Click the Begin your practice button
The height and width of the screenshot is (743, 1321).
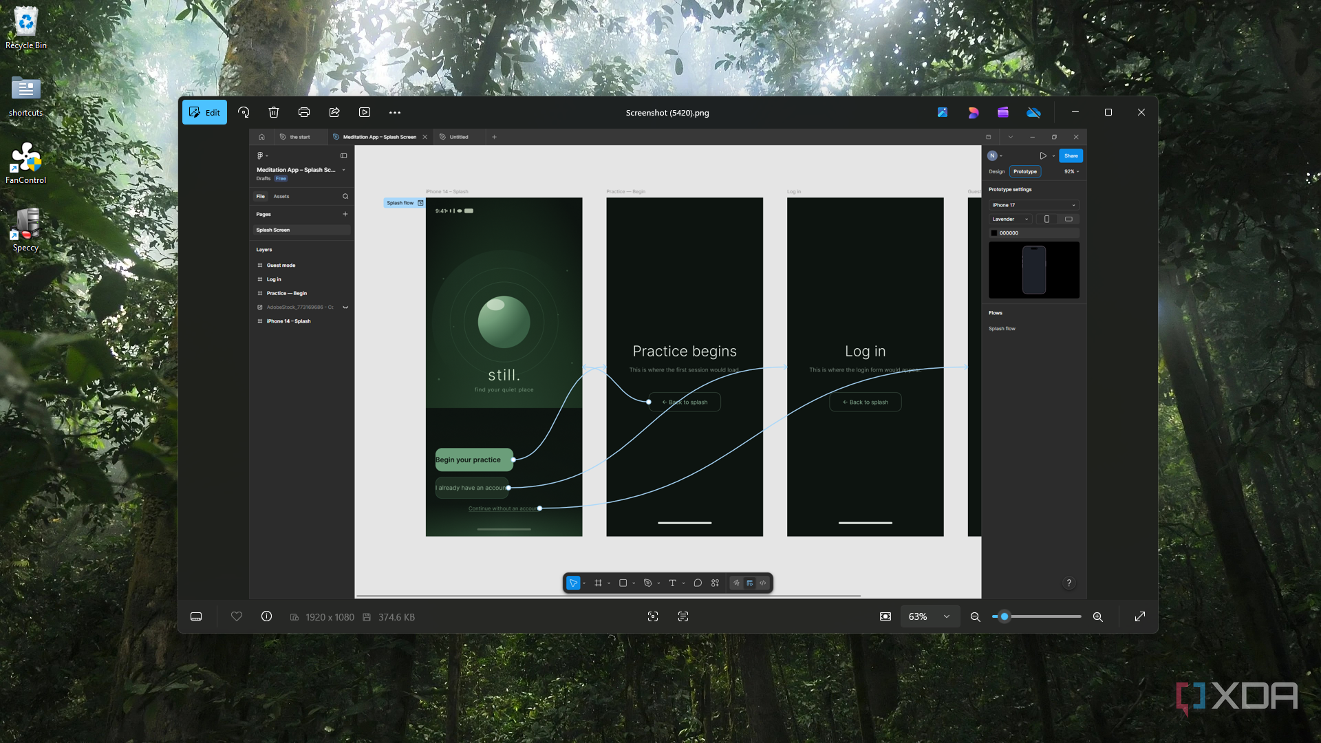tap(473, 460)
